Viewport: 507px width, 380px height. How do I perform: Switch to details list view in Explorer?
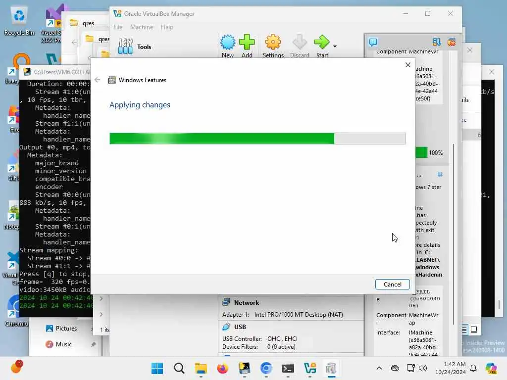pyautogui.click(x=464, y=330)
